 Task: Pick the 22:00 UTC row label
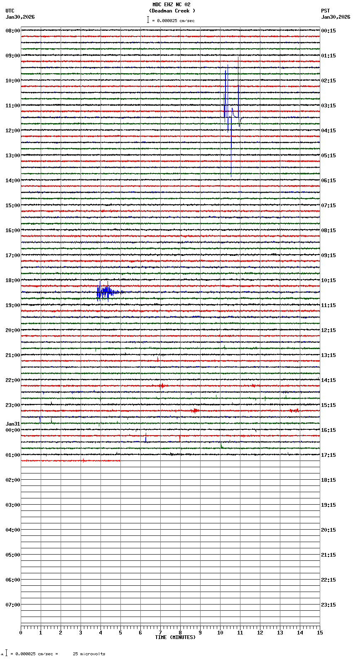tap(13, 380)
